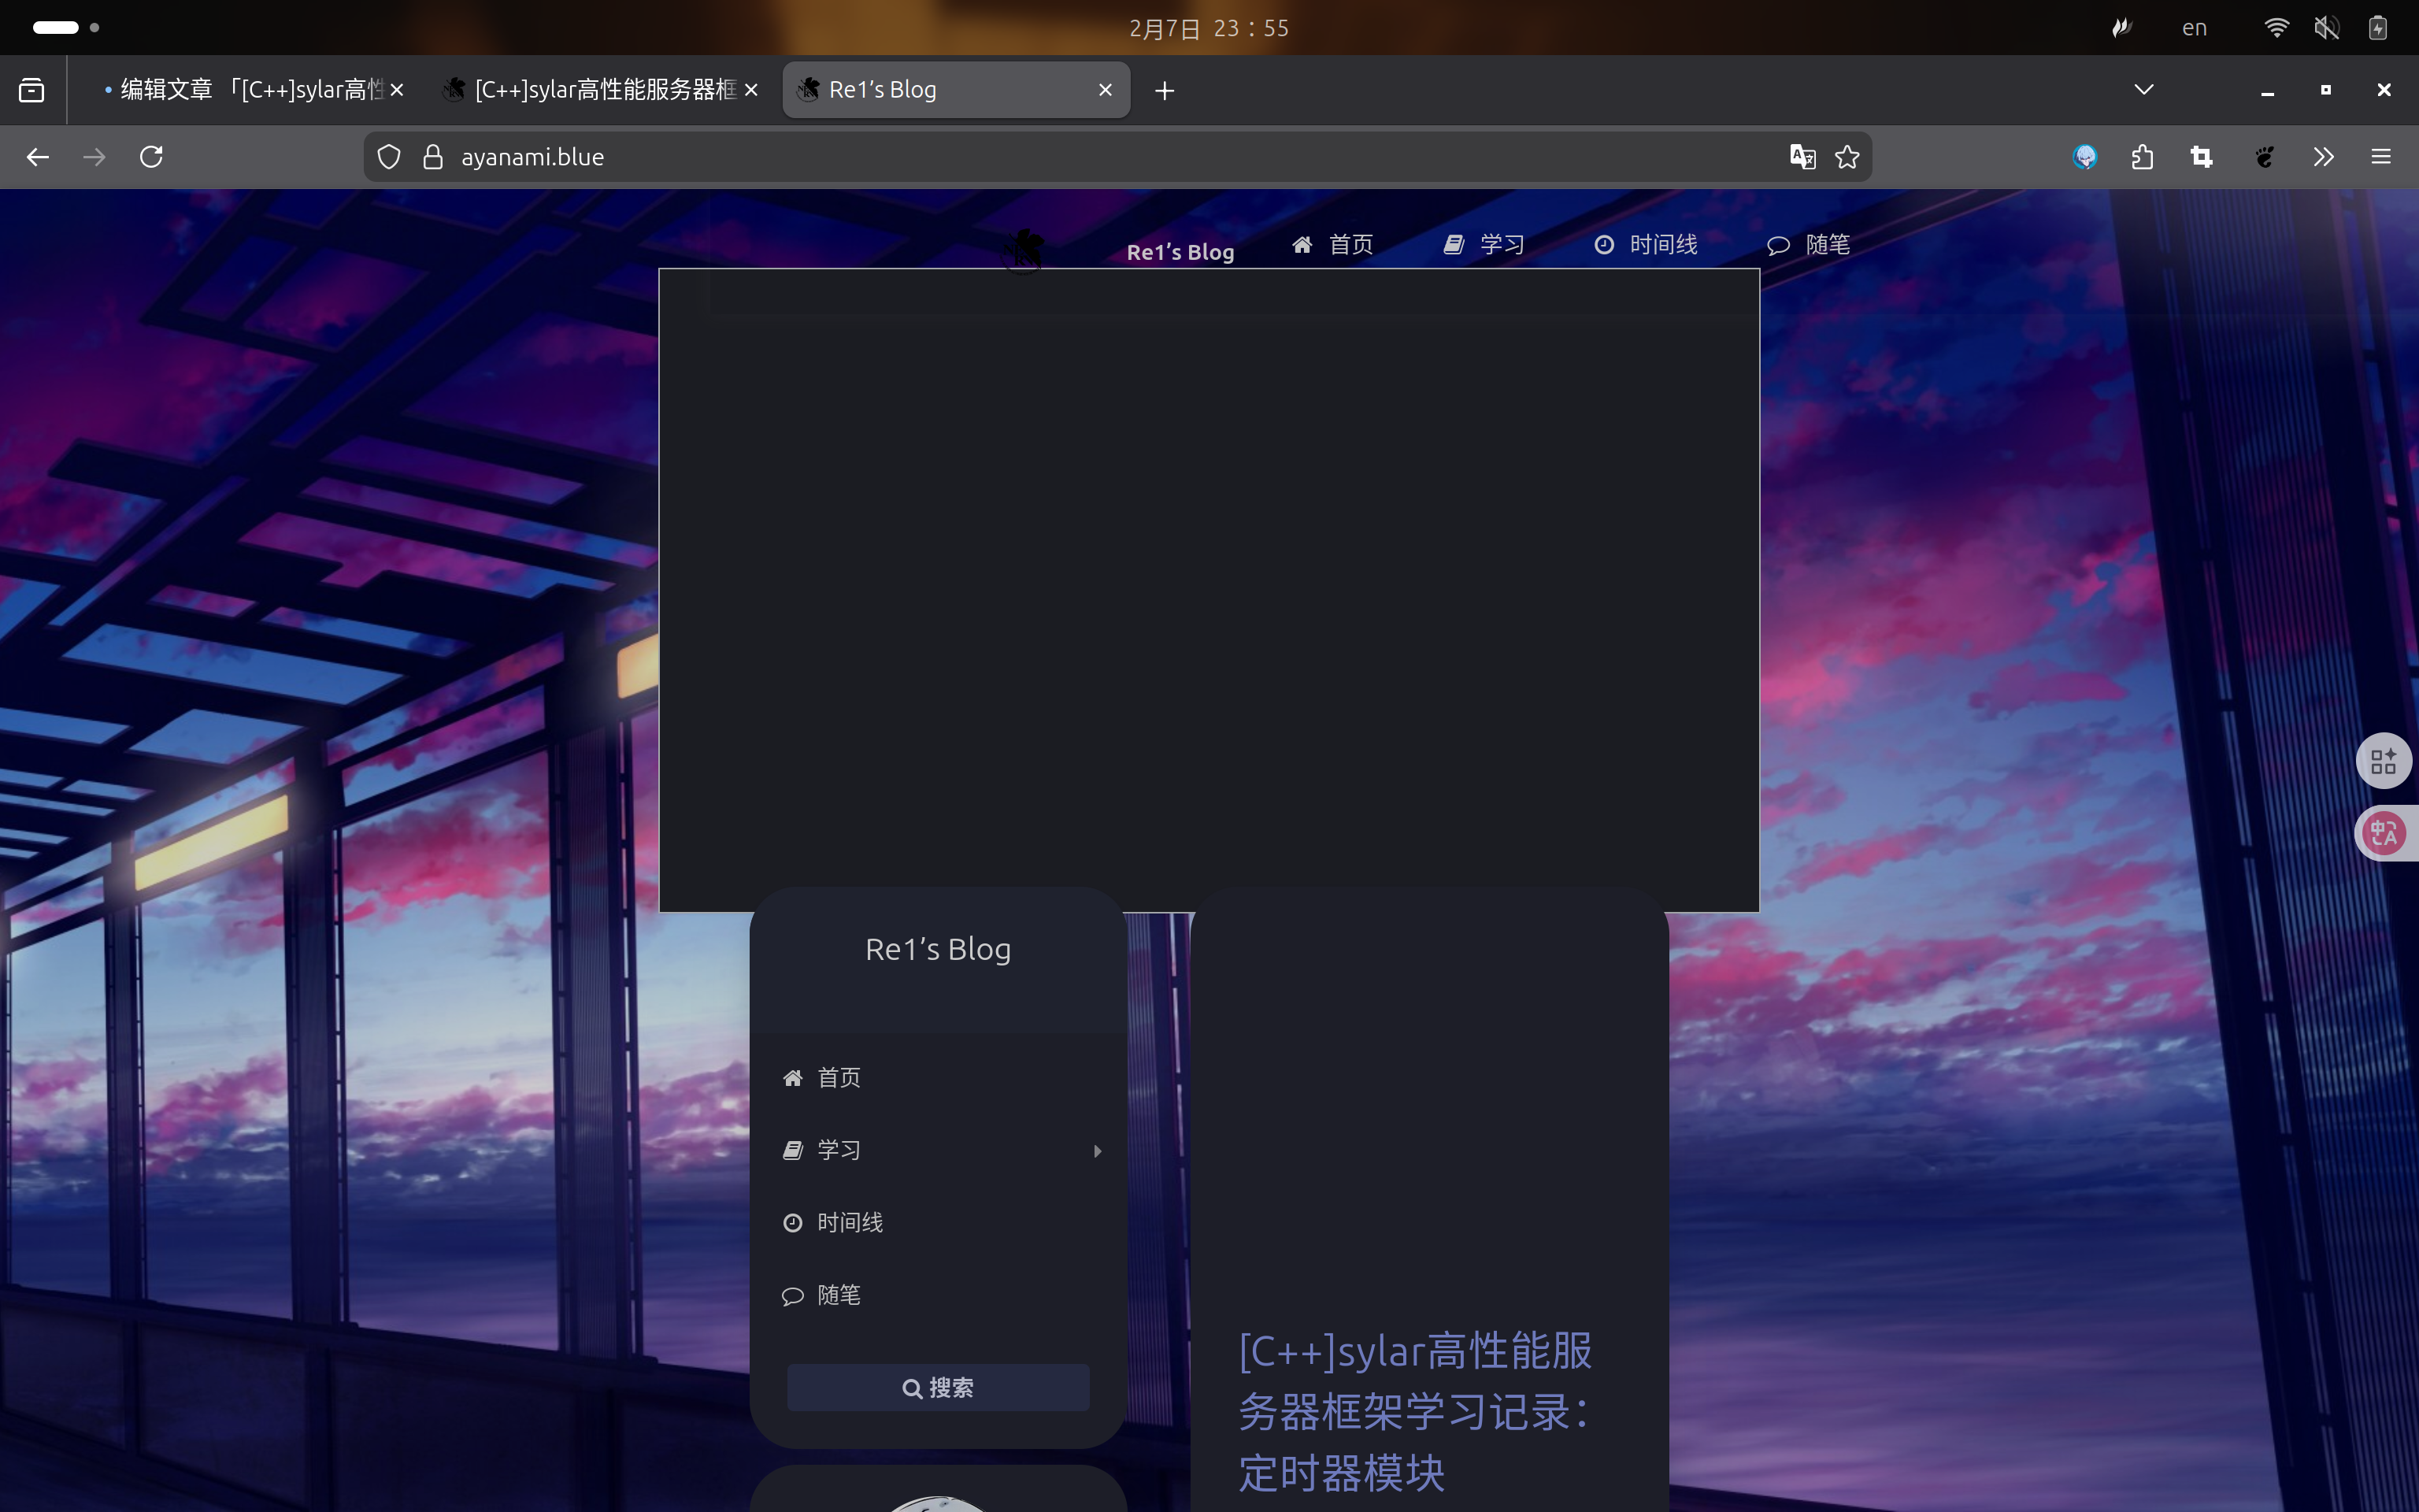
Task: Open the tracking protection shield icon
Action: [x=389, y=157]
